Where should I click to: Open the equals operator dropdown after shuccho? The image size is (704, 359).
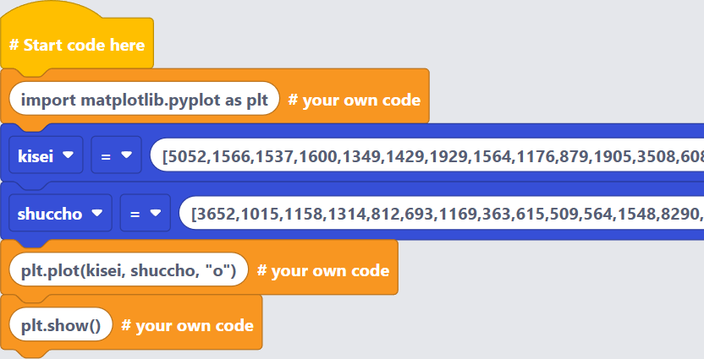point(145,213)
